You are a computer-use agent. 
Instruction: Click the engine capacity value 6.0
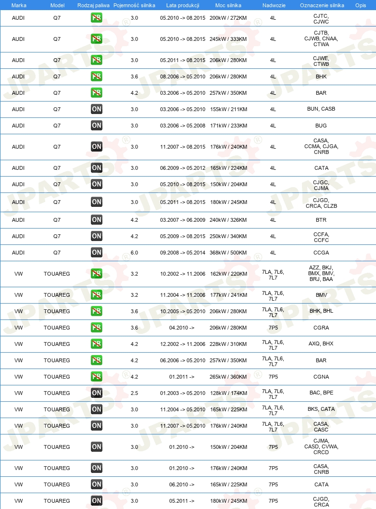134,253
